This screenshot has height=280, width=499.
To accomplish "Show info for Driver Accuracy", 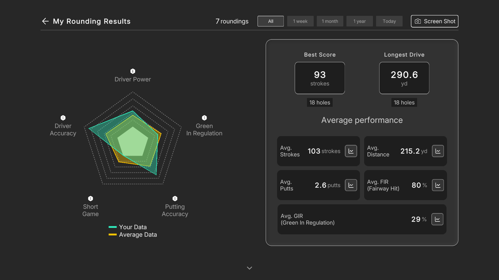I will click(x=63, y=118).
